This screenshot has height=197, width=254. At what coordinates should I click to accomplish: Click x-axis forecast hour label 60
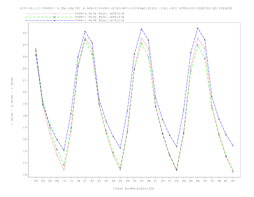tap(177, 181)
